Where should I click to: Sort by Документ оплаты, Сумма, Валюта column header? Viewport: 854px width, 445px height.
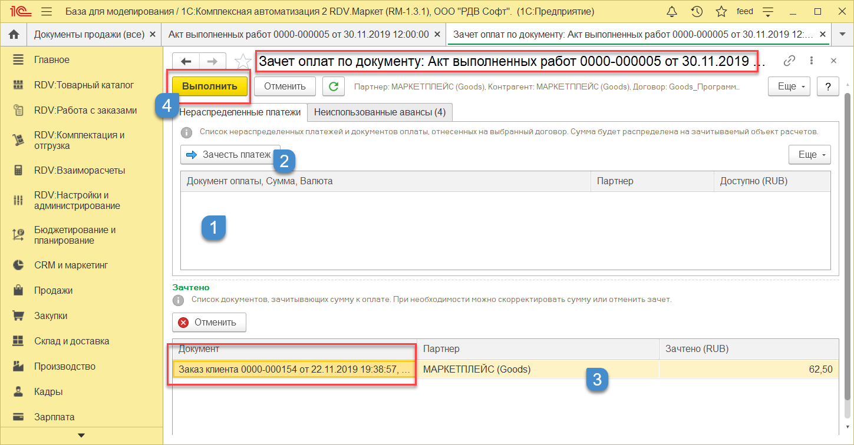(385, 181)
